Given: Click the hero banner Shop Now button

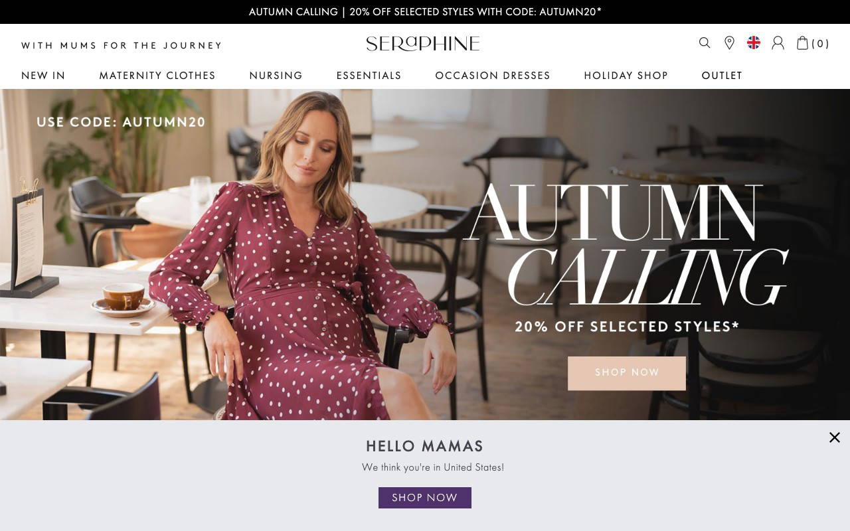Looking at the screenshot, I should click(626, 372).
